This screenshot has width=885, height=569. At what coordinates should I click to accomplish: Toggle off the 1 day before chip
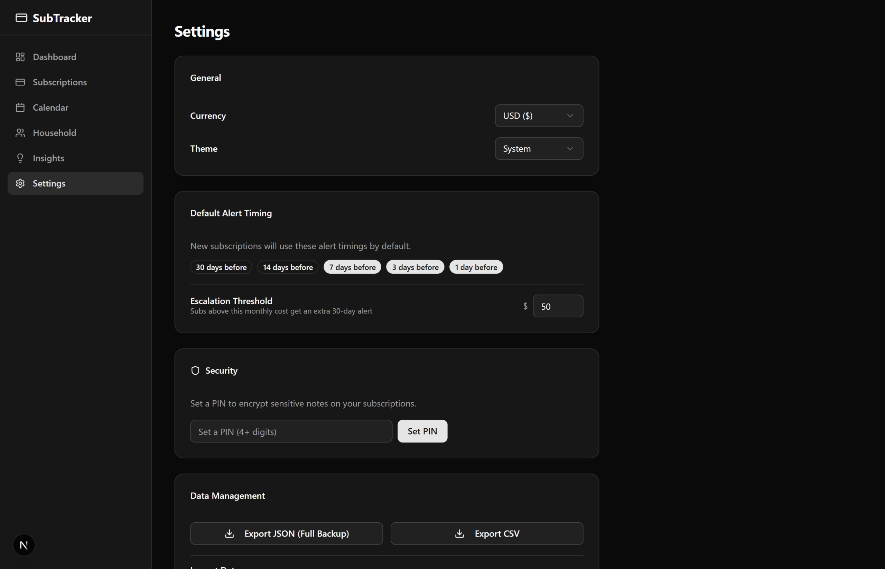point(476,267)
